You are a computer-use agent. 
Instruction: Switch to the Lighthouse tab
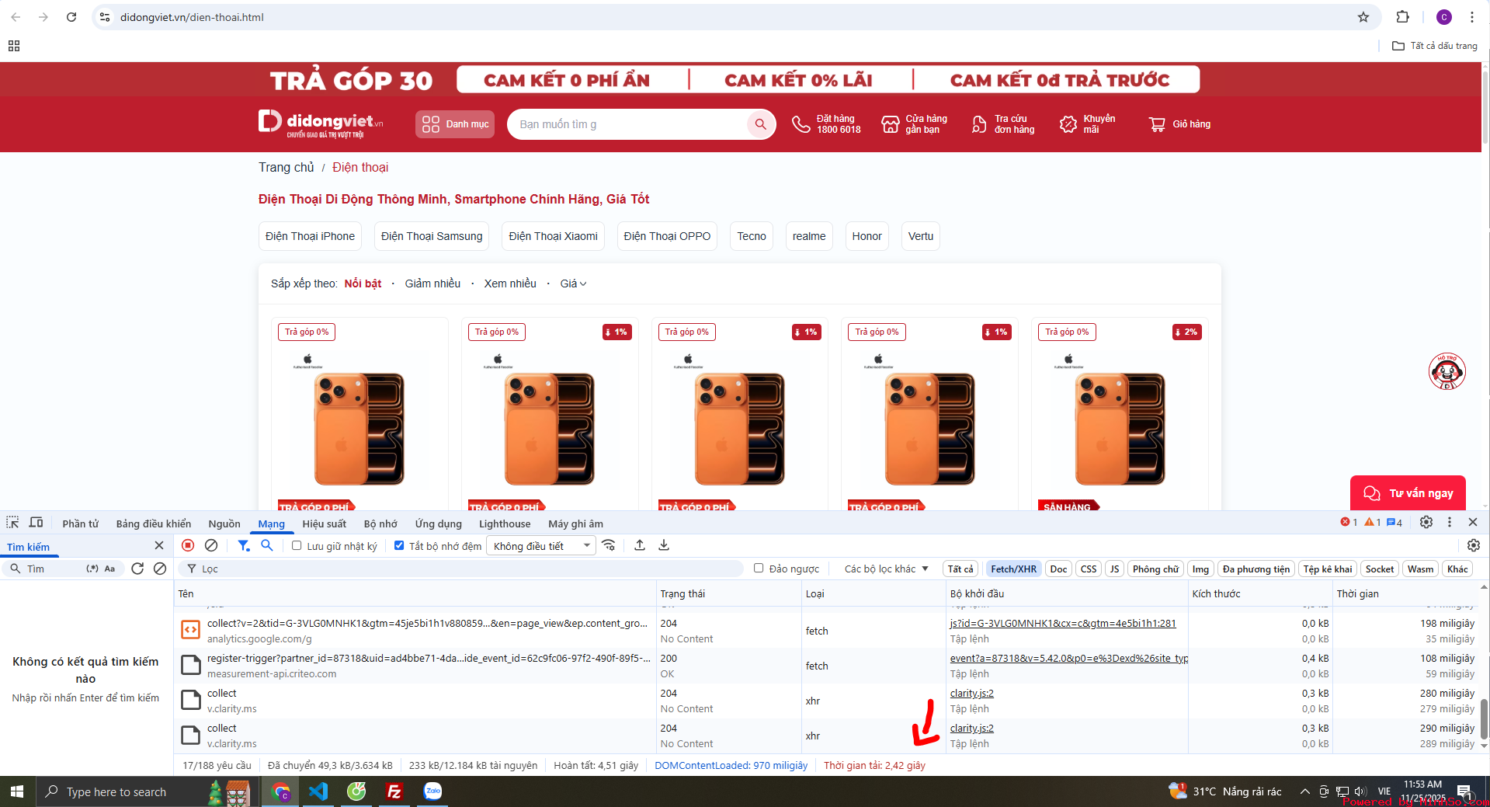pyautogui.click(x=505, y=524)
